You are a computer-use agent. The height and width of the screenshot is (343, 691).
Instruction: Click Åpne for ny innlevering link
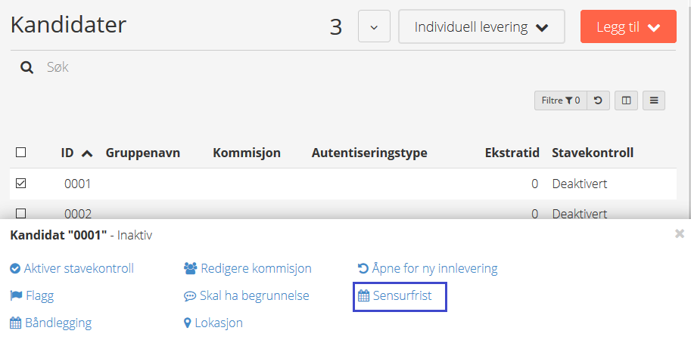pyautogui.click(x=428, y=268)
